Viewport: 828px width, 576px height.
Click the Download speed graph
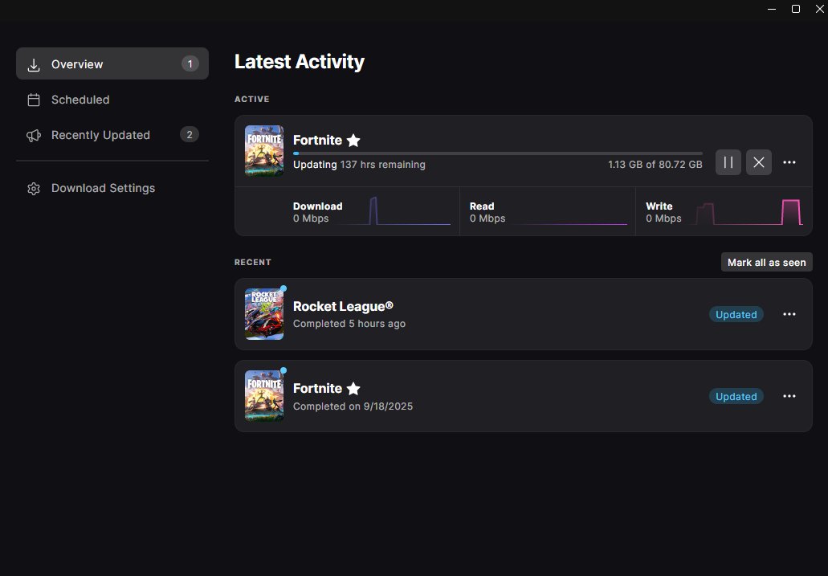click(394, 210)
